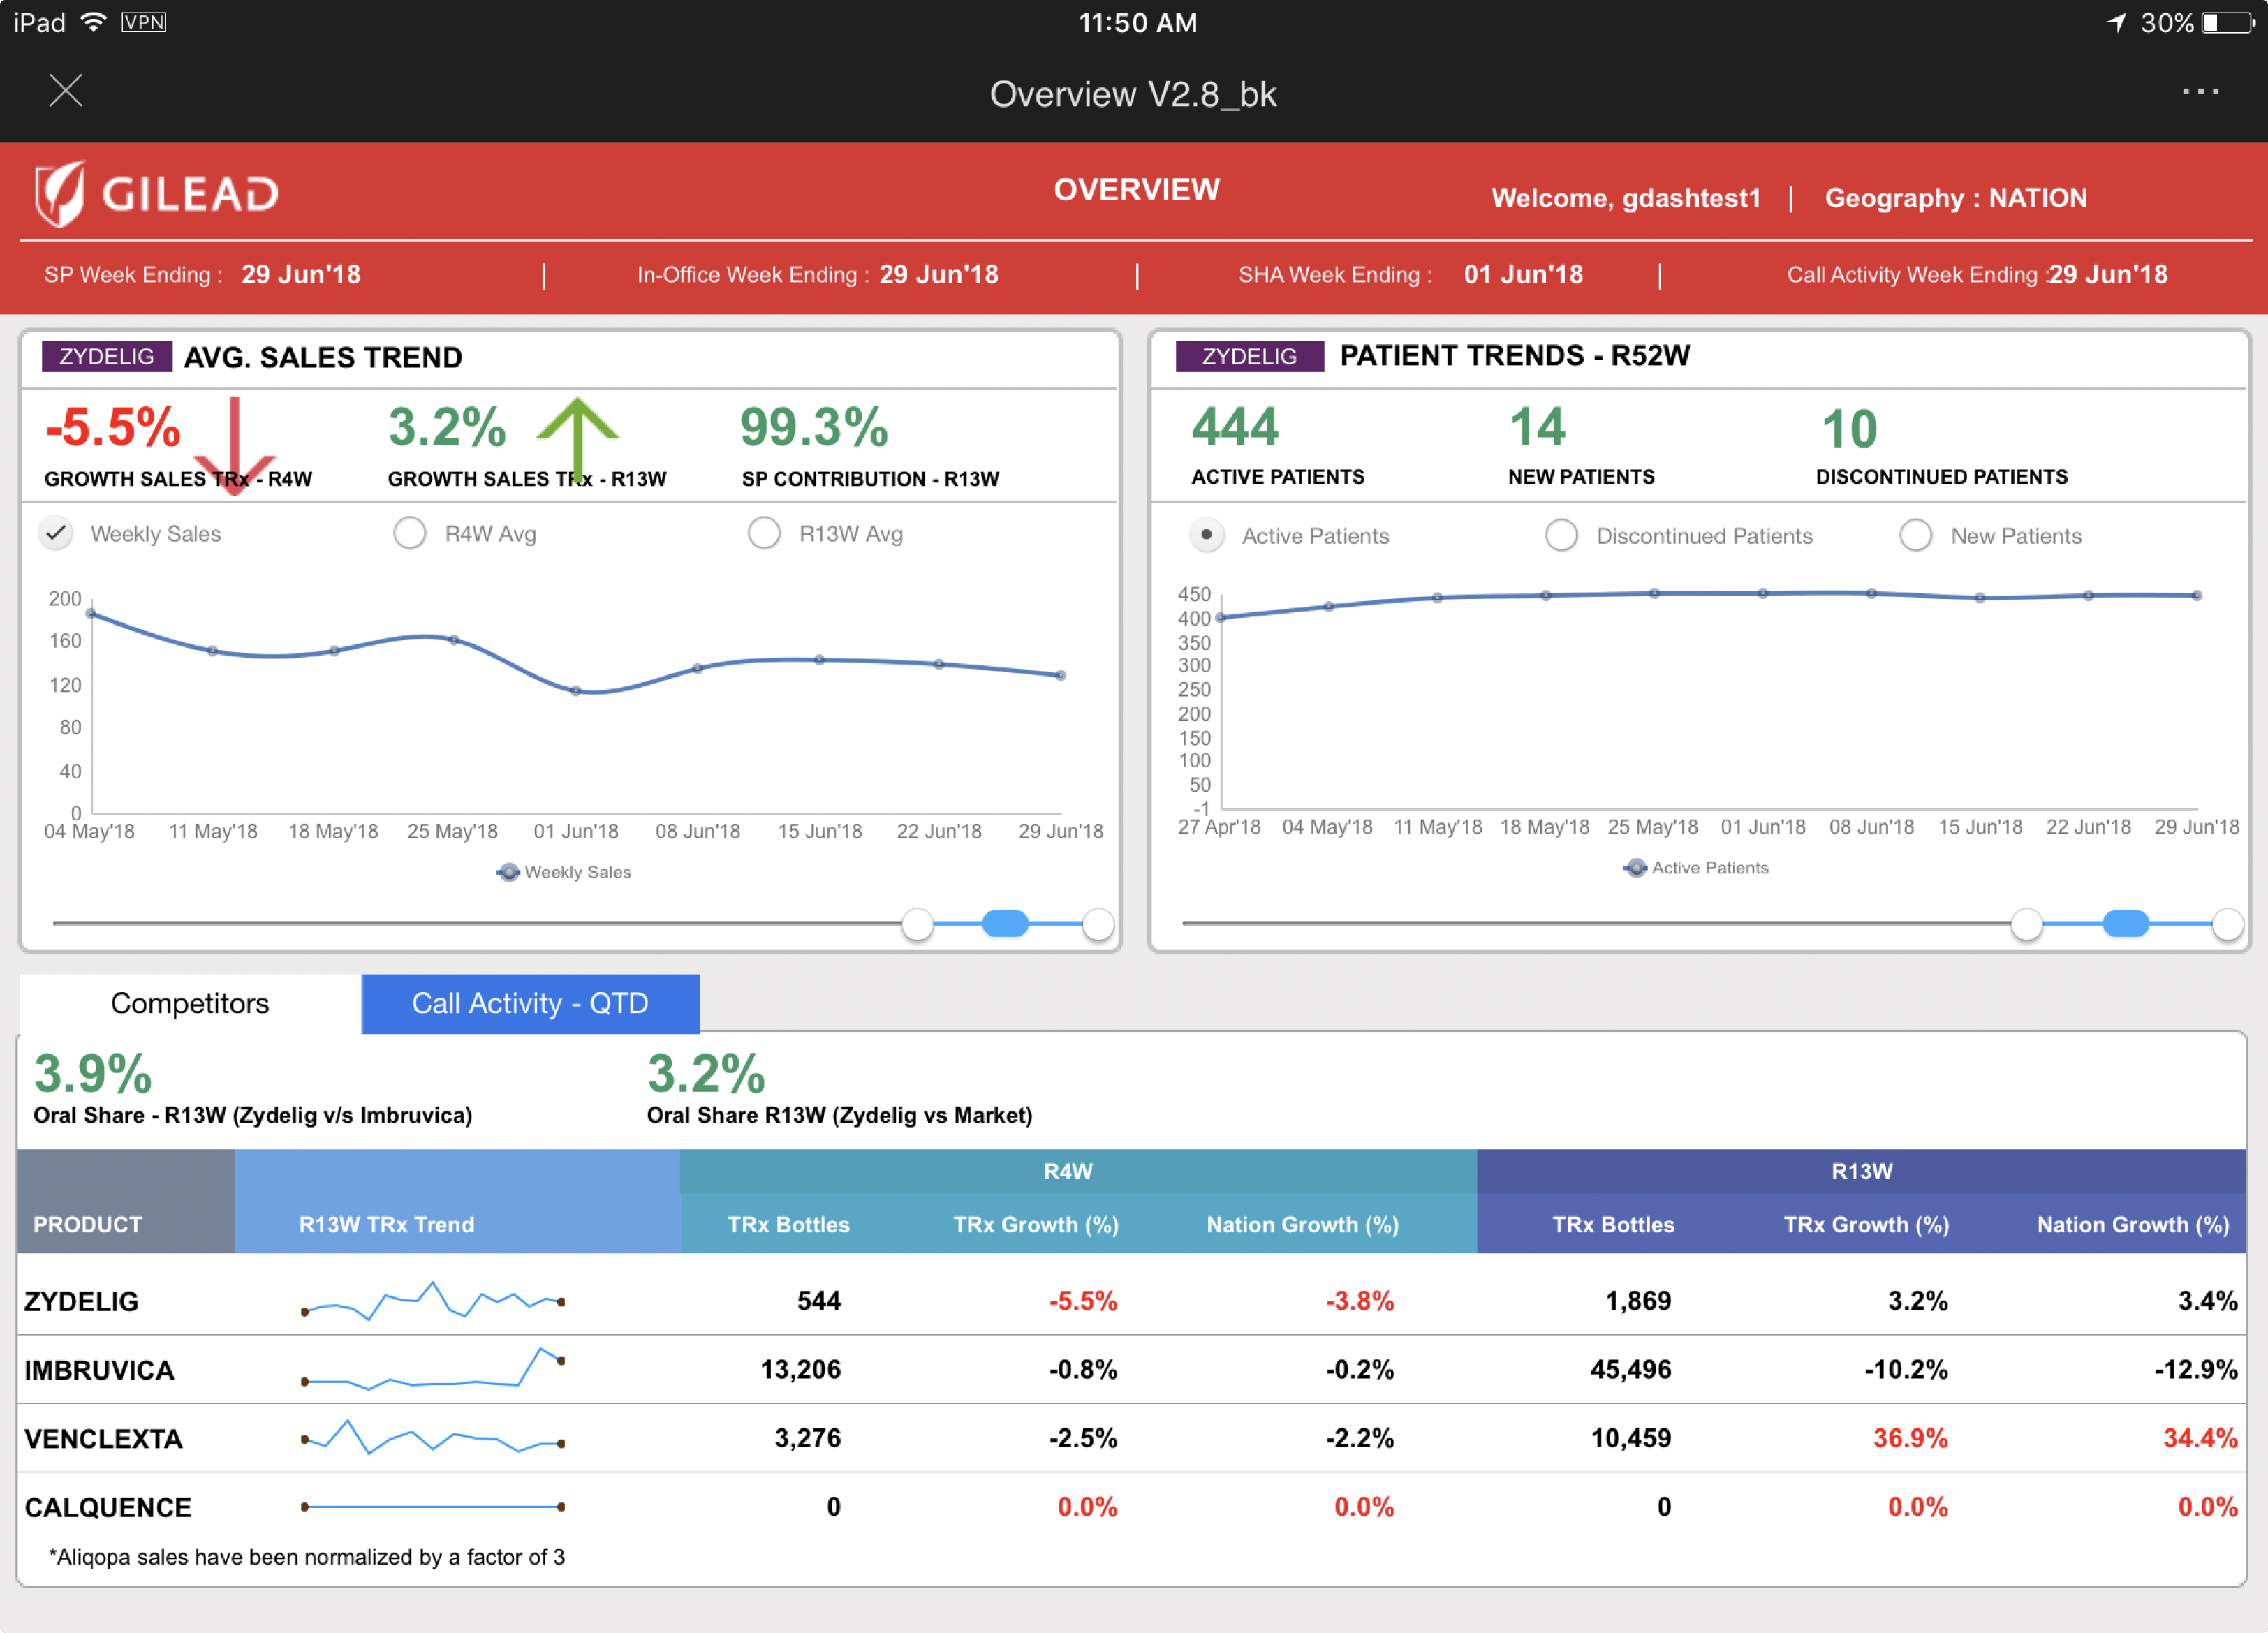Open the three-dot more options menu
This screenshot has height=1633, width=2268.
2200,91
